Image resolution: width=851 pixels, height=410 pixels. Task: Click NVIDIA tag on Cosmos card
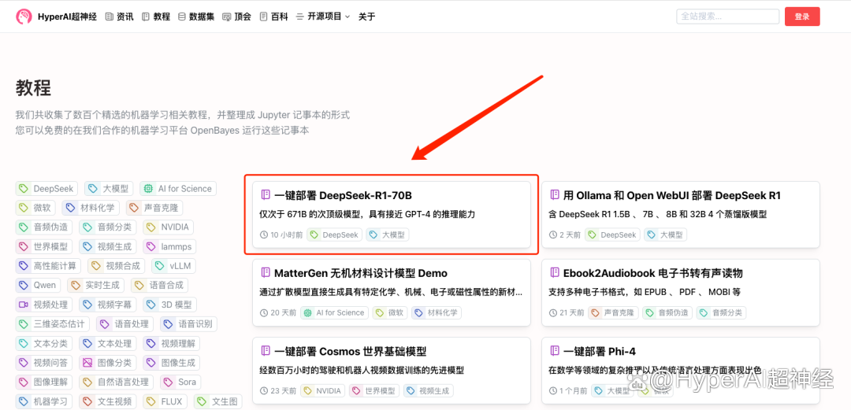pyautogui.click(x=322, y=390)
